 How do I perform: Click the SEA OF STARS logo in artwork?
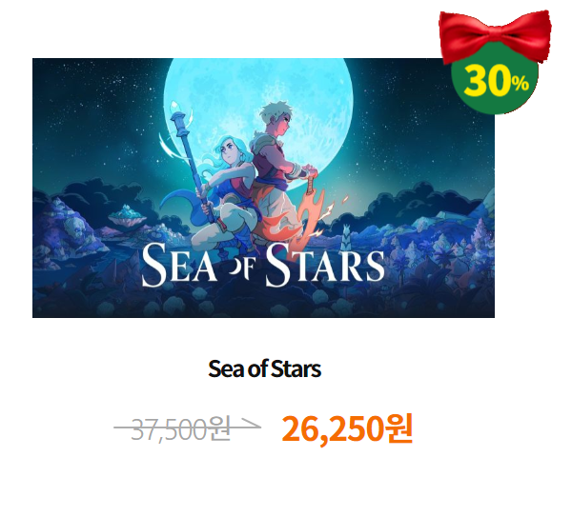[263, 265]
